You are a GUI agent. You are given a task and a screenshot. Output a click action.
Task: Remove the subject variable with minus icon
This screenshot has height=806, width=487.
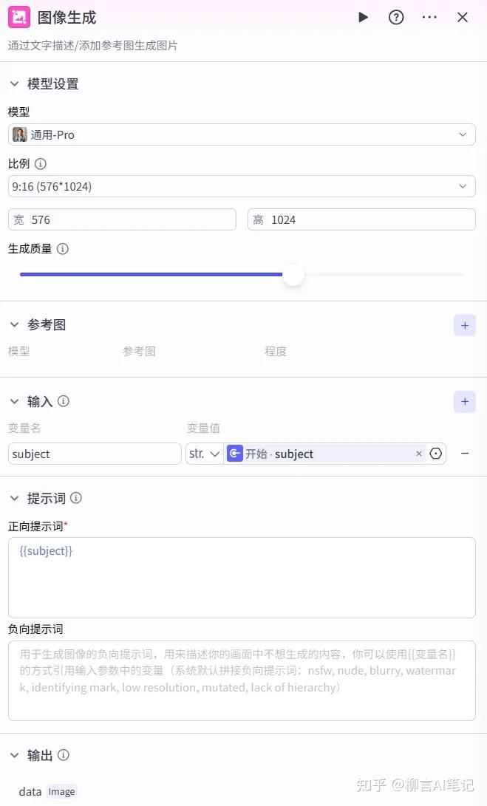465,454
